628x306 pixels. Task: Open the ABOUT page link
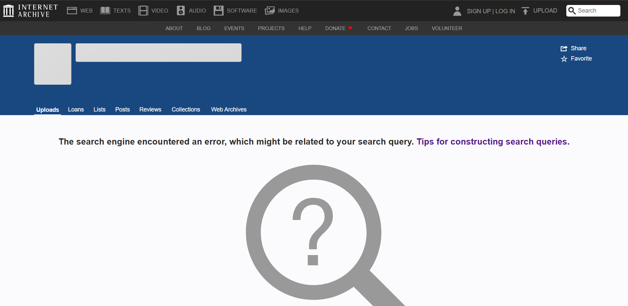(174, 28)
